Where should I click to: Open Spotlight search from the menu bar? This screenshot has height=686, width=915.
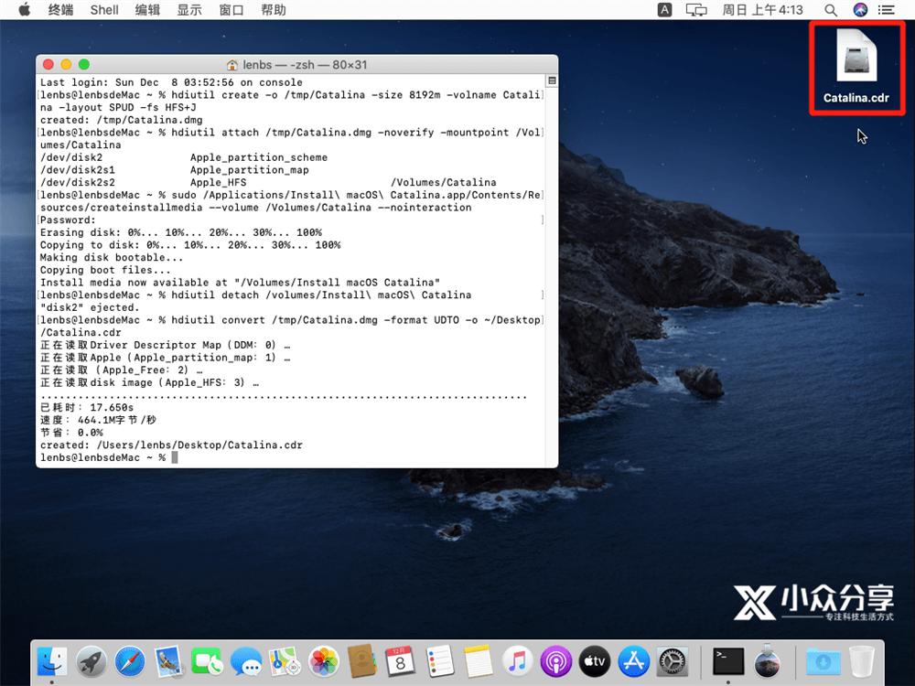[829, 10]
